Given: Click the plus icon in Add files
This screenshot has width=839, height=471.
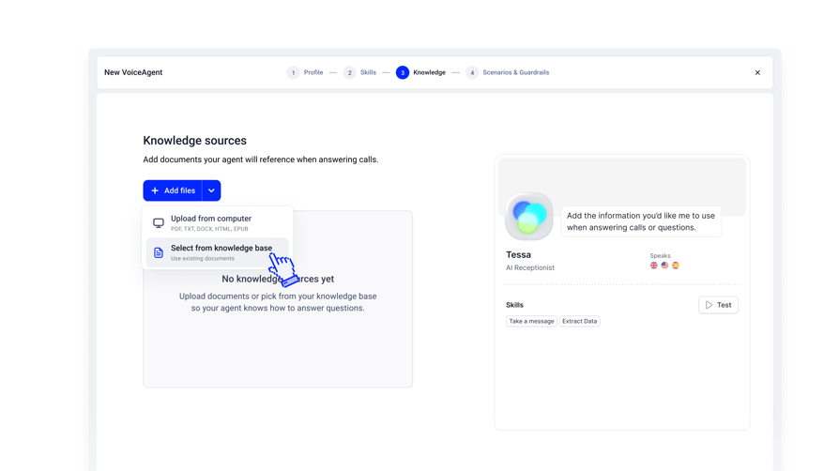Looking at the screenshot, I should pyautogui.click(x=155, y=190).
